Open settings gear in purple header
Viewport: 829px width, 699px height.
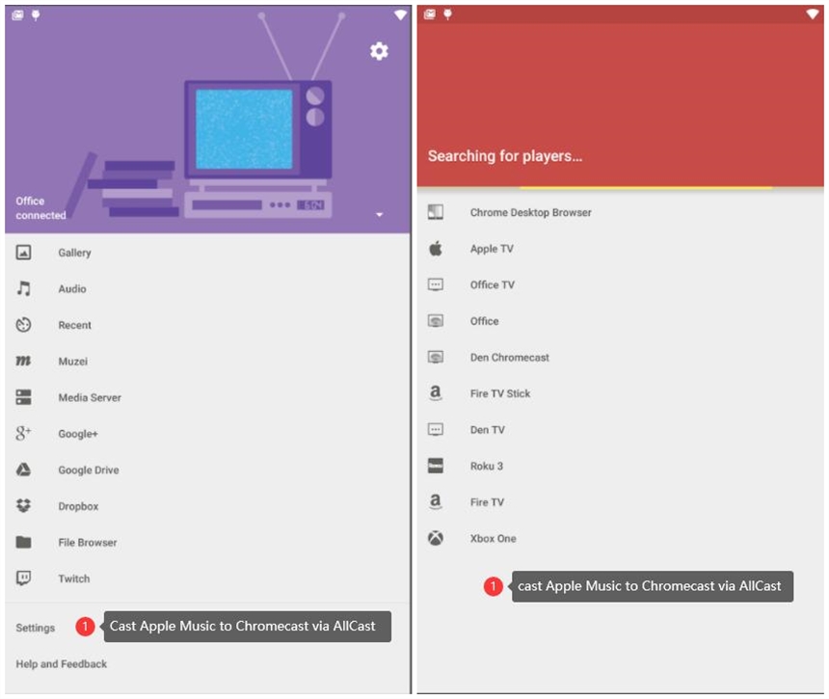point(379,51)
